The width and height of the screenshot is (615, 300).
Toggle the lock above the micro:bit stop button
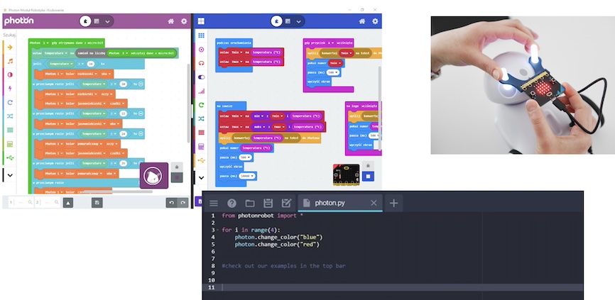coord(368,166)
